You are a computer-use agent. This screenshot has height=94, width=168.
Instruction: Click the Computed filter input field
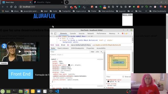point(114,77)
